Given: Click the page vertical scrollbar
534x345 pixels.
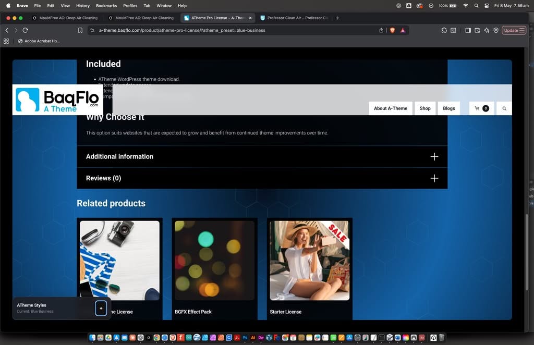Looking at the screenshot, I should pos(527,252).
